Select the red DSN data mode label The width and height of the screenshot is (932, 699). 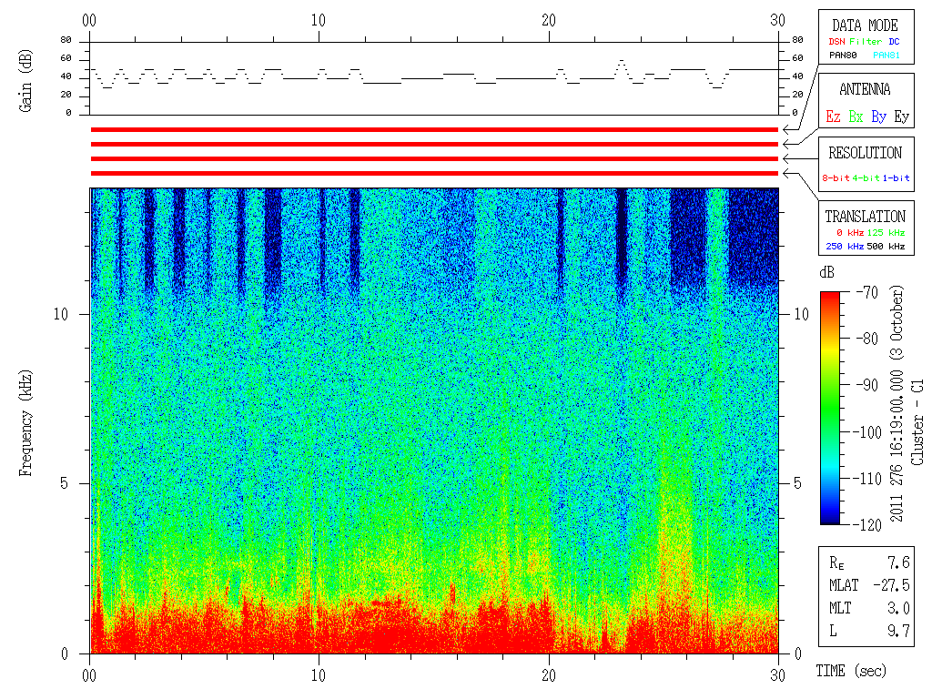pos(836,42)
